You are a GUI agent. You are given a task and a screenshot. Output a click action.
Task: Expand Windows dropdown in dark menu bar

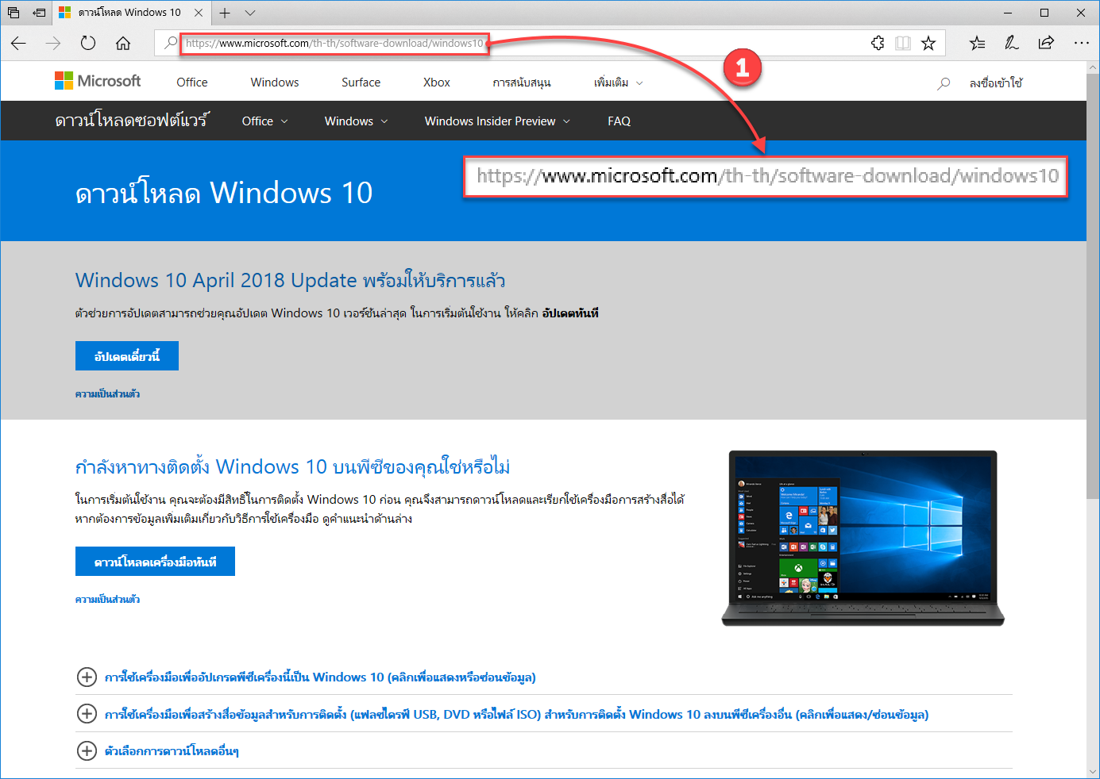[356, 121]
